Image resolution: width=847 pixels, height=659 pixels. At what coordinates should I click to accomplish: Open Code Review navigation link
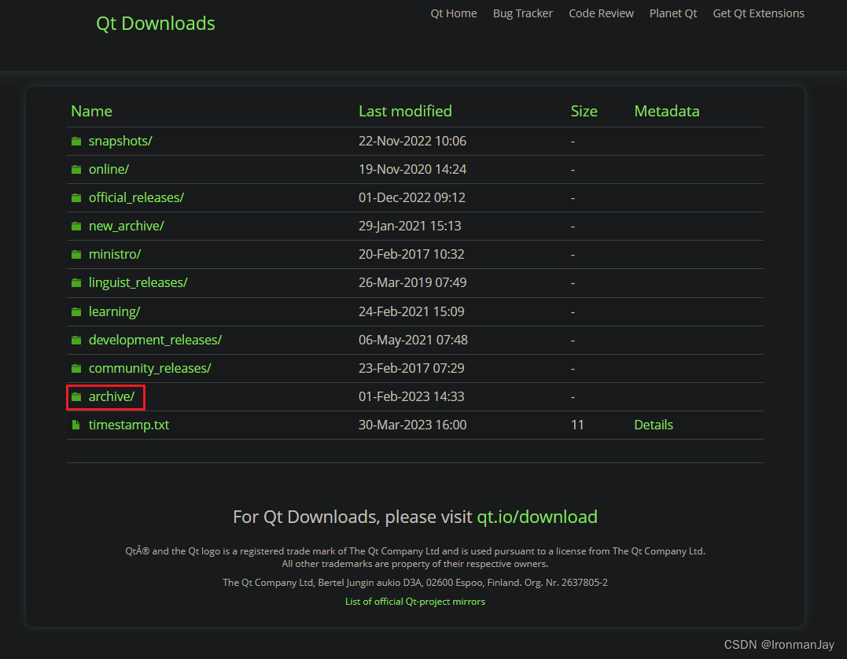click(x=601, y=13)
